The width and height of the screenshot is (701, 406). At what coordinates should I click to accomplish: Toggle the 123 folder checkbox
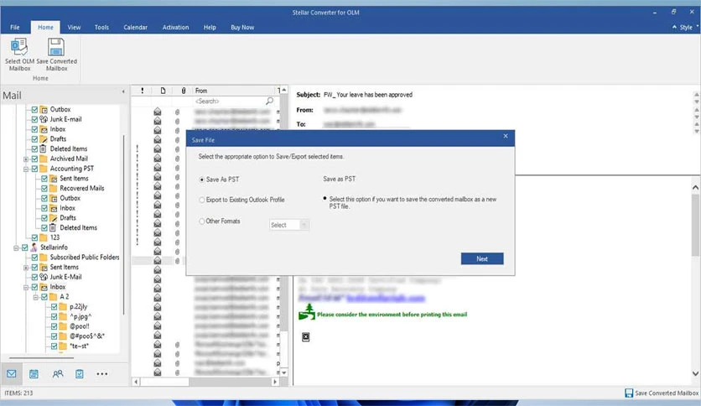click(x=34, y=237)
